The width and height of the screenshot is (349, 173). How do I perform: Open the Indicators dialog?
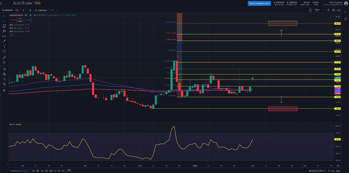click(x=41, y=10)
